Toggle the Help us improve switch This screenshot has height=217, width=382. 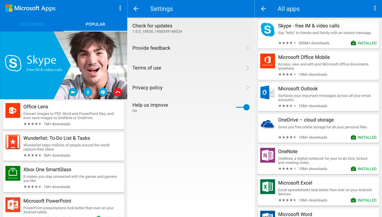(x=243, y=108)
